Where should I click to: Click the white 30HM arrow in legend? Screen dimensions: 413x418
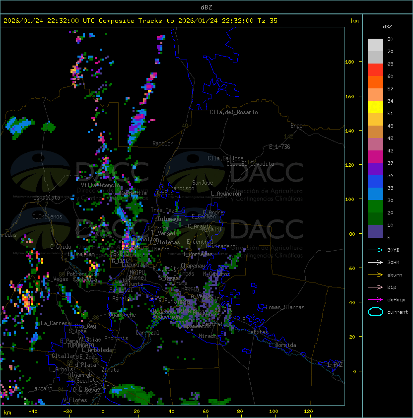pyautogui.click(x=375, y=262)
